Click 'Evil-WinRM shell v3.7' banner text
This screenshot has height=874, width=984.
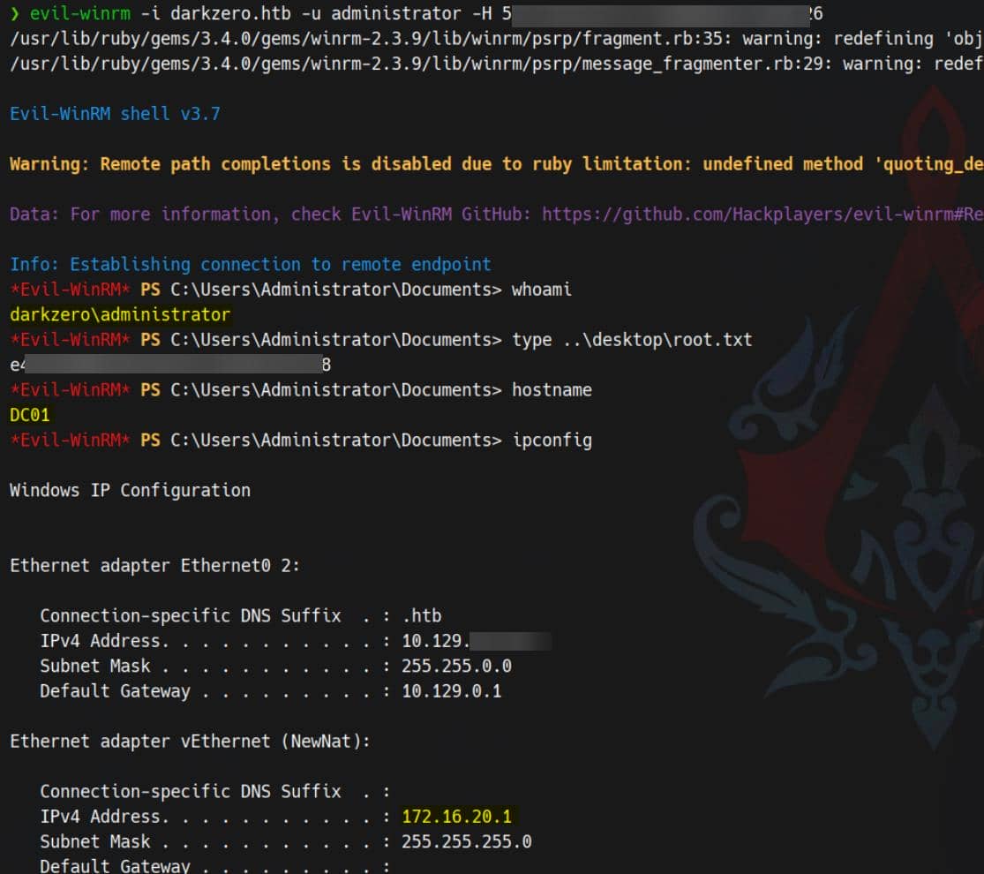115,114
